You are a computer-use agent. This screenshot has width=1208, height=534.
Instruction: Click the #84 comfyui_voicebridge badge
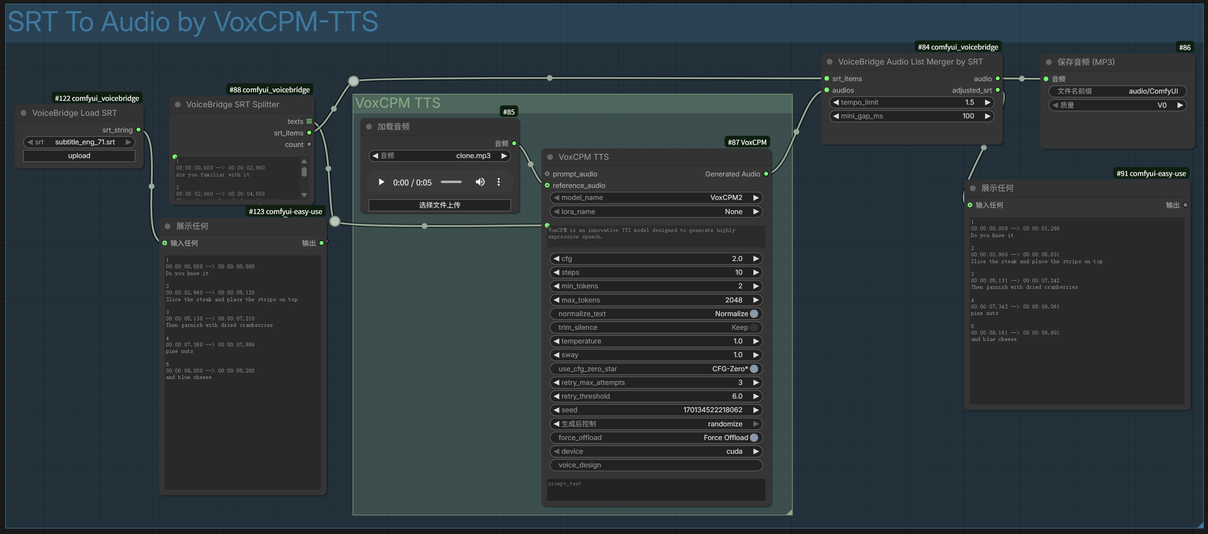point(958,47)
